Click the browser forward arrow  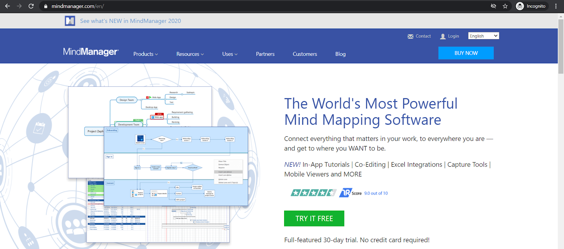coord(19,6)
